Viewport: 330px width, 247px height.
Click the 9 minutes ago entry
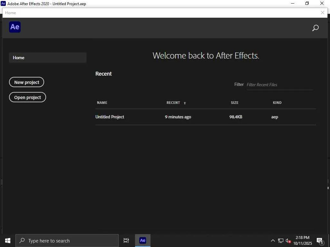tap(178, 117)
